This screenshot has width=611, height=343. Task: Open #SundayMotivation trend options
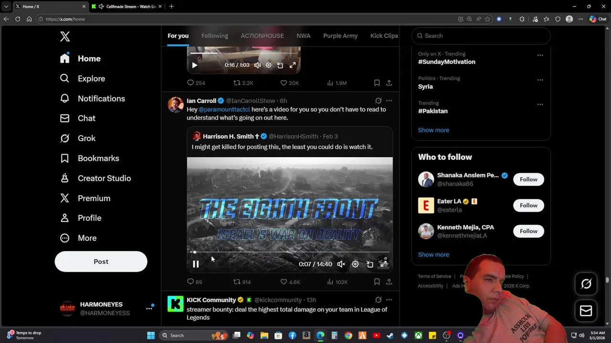pyautogui.click(x=540, y=55)
